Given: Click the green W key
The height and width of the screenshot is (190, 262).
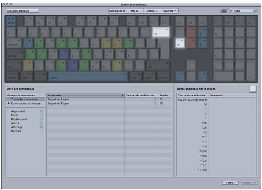Looking at the screenshot, I should point(39,43).
